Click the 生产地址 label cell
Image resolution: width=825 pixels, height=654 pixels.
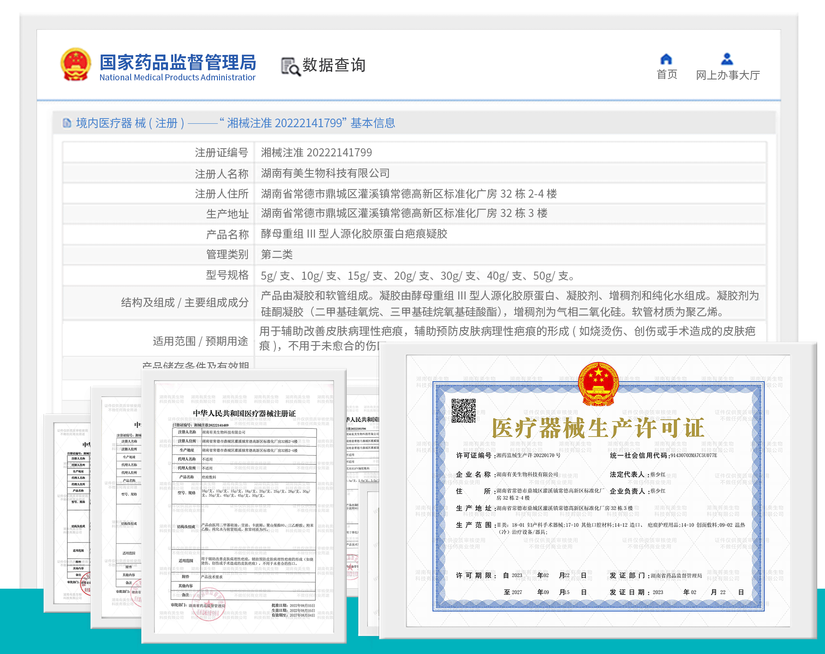(x=159, y=214)
